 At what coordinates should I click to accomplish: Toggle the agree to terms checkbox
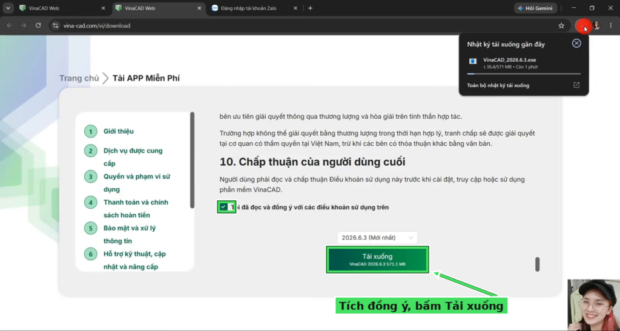coord(224,207)
